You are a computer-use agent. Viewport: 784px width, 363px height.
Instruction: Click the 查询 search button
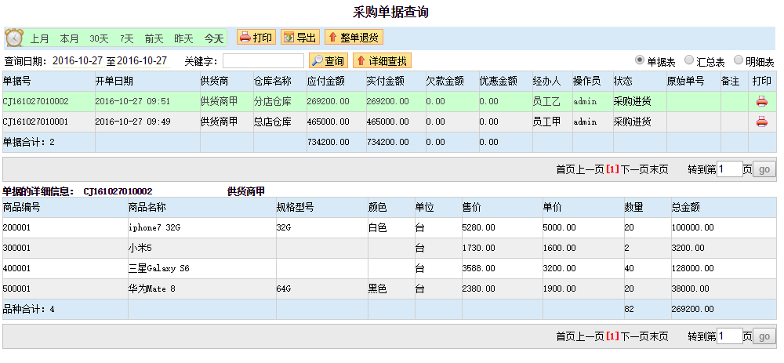(328, 60)
